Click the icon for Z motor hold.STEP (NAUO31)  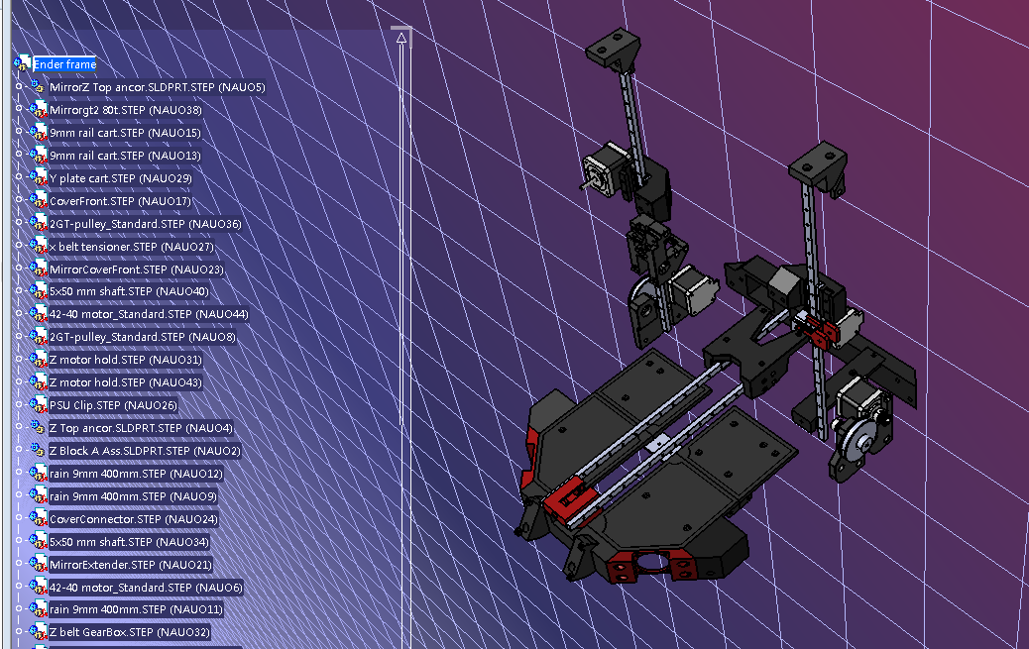tap(38, 360)
